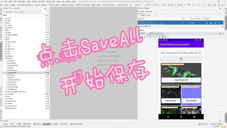Open Device File Explorer settings gear
Viewport: 227px width, 128px height.
point(45,9)
